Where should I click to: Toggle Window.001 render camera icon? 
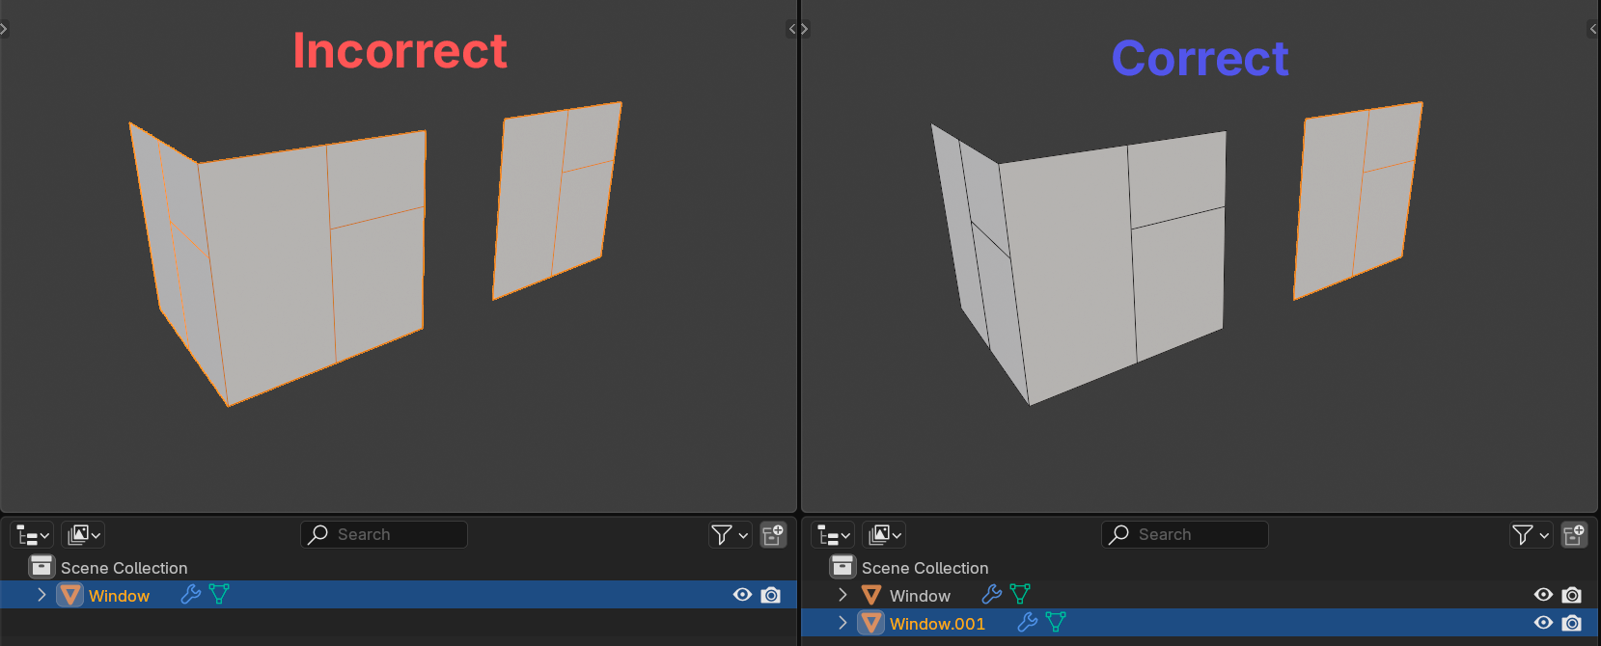point(1572,623)
